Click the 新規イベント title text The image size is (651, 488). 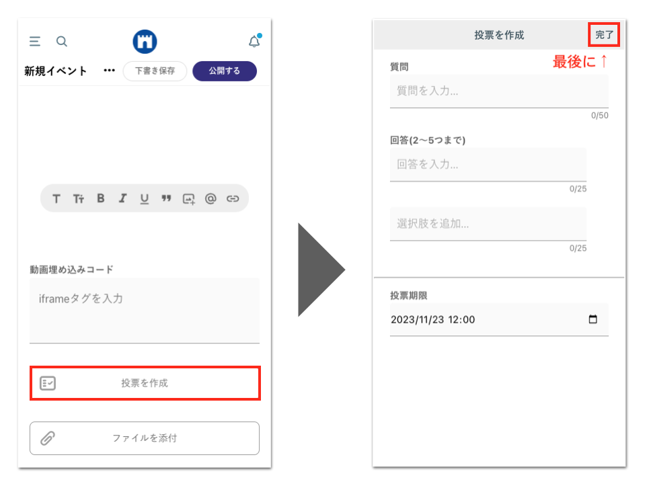coord(56,71)
